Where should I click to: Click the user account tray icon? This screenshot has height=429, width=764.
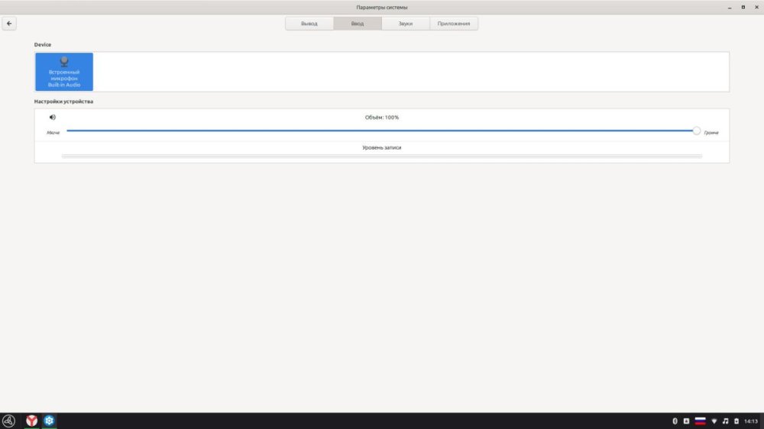pos(686,421)
